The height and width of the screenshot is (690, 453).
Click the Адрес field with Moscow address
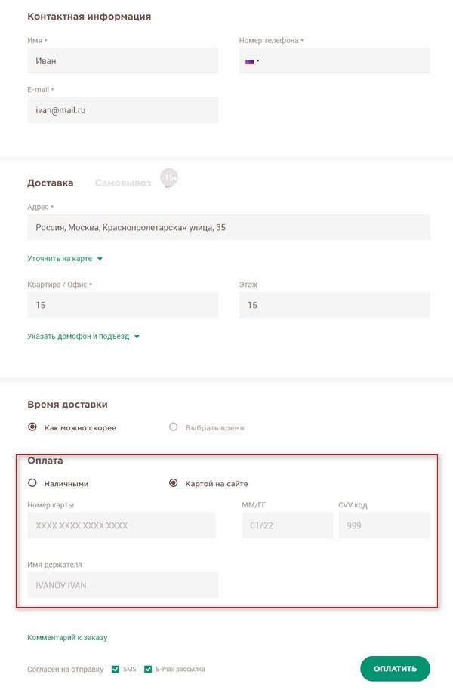coord(228,227)
